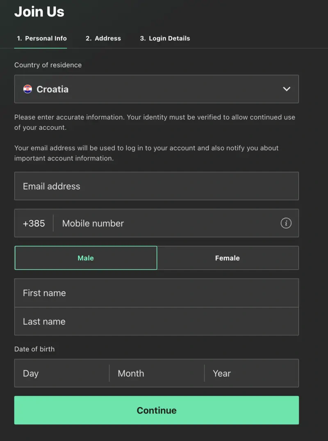Click the mobile number info icon
328x441 pixels.
click(286, 223)
